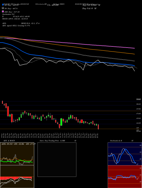Click the last red candlestick at 429
Image resolution: width=142 pixels, height=188 pixels.
click(x=98, y=127)
